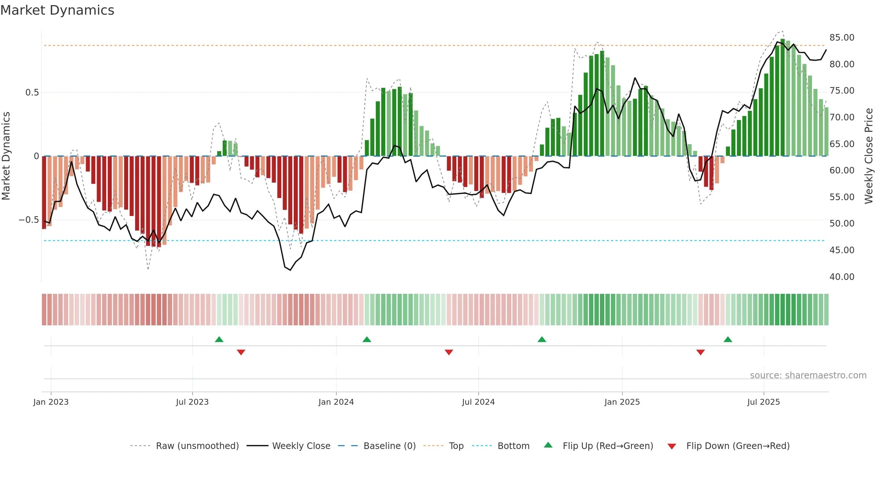Click the 'Weekly Close' legend label

[x=301, y=446]
